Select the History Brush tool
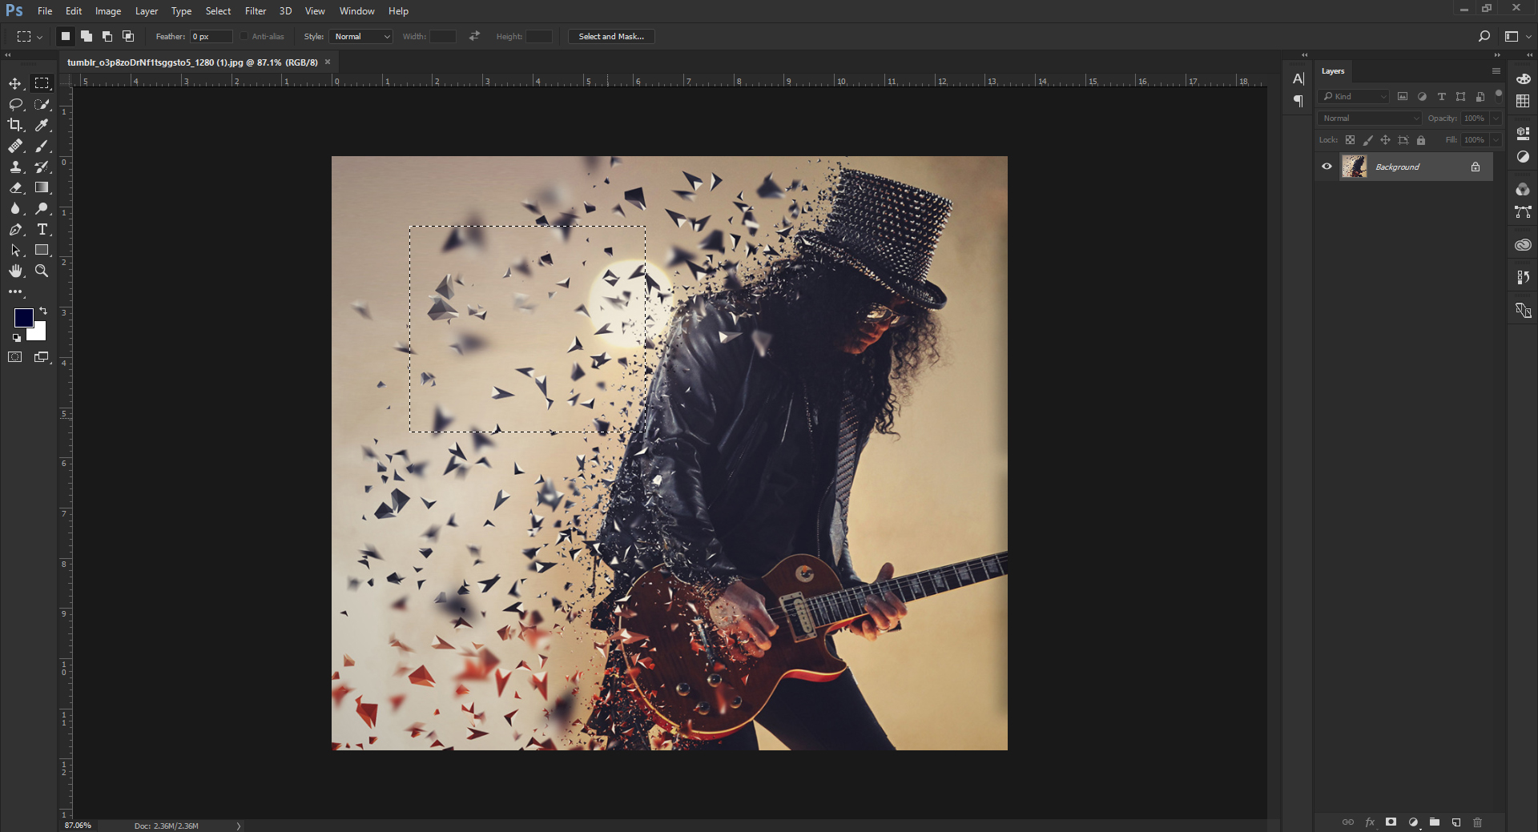The width and height of the screenshot is (1538, 832). pos(42,167)
